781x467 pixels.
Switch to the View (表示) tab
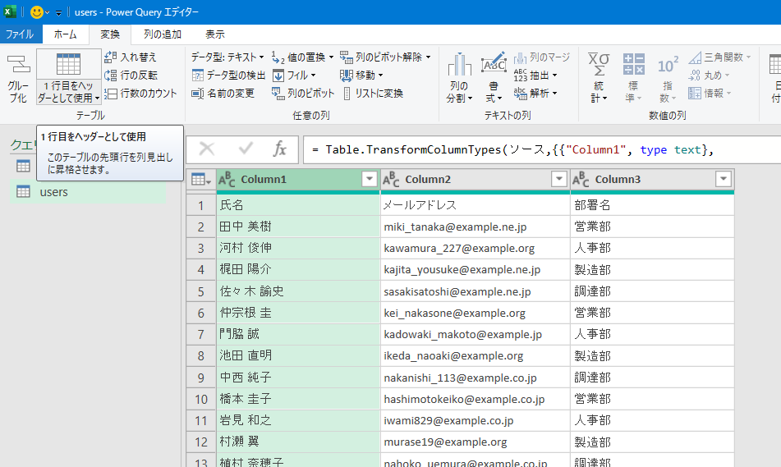[x=215, y=34]
